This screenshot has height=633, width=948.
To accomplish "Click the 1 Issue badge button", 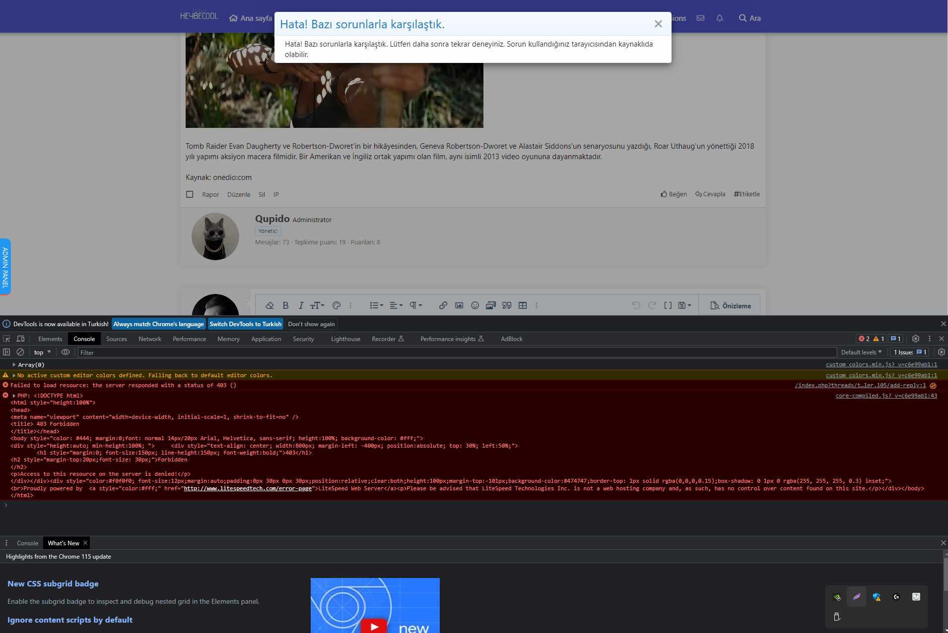I will coord(910,352).
